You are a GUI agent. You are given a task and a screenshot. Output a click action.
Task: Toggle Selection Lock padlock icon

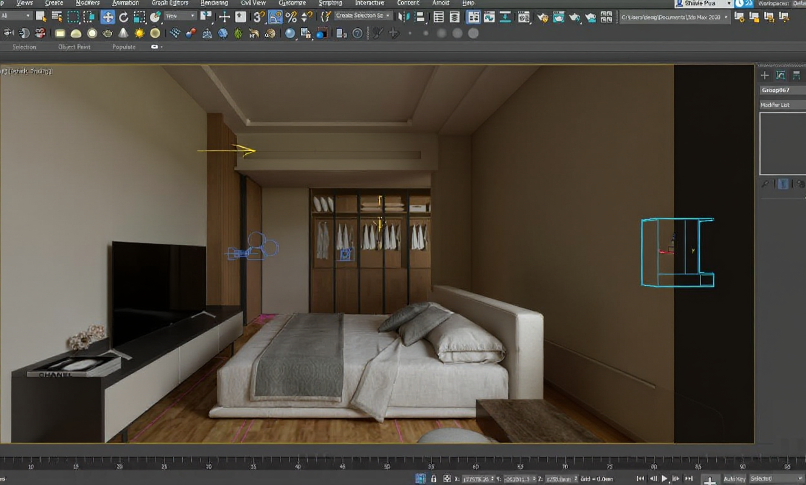(433, 478)
